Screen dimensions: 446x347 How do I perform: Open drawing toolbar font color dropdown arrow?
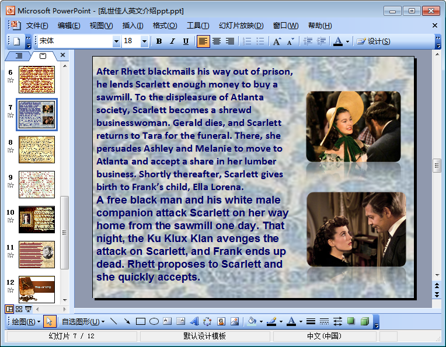coord(301,322)
